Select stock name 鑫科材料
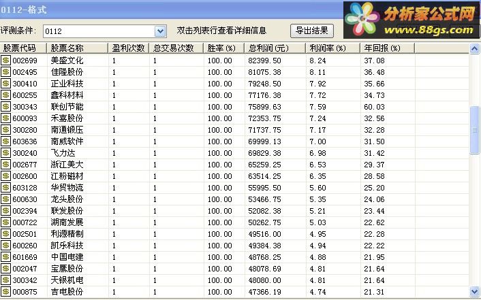Image resolution: width=481 pixels, height=300 pixels. (67, 95)
